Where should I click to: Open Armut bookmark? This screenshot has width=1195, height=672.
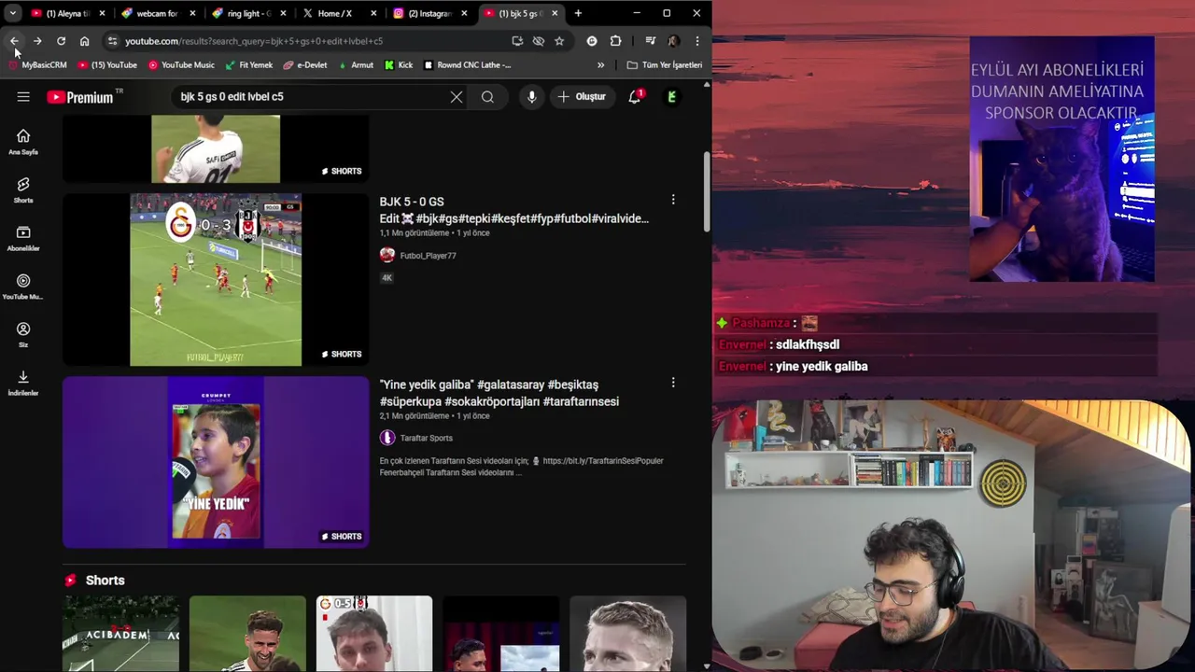356,65
